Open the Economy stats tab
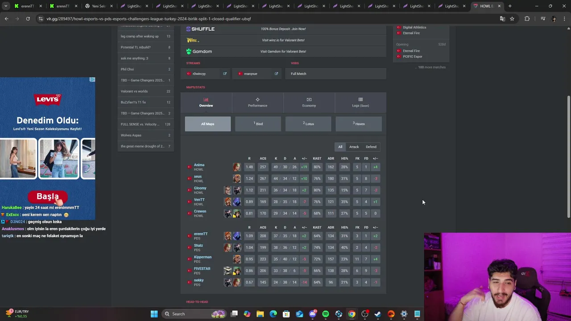 pos(309,103)
